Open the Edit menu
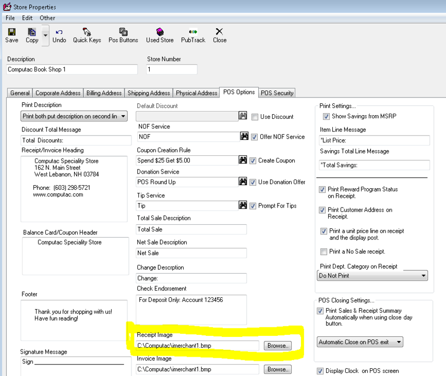This screenshot has height=376, width=446. [27, 18]
